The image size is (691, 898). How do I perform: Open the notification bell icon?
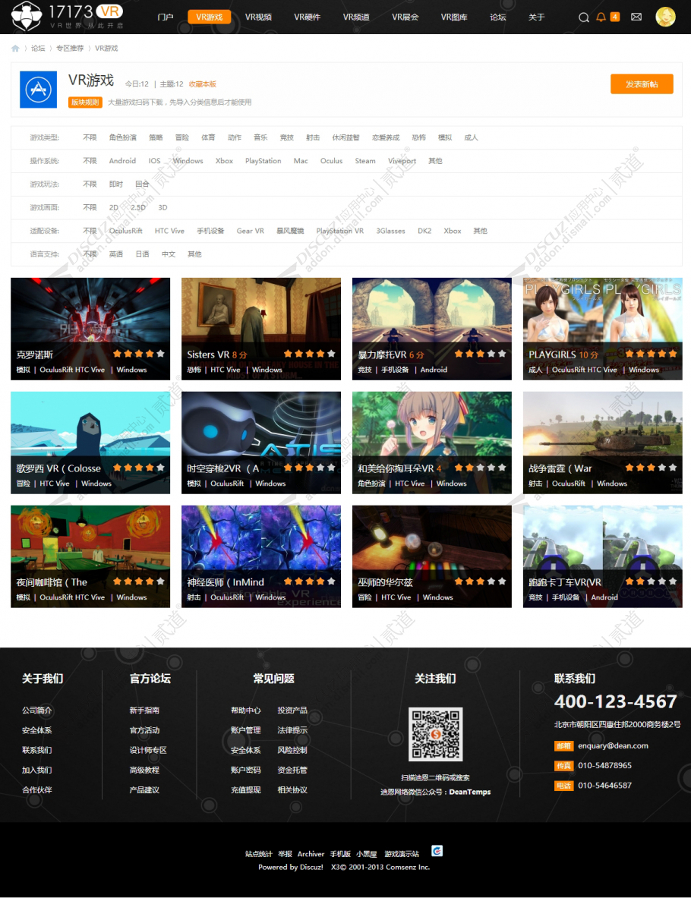coord(601,17)
